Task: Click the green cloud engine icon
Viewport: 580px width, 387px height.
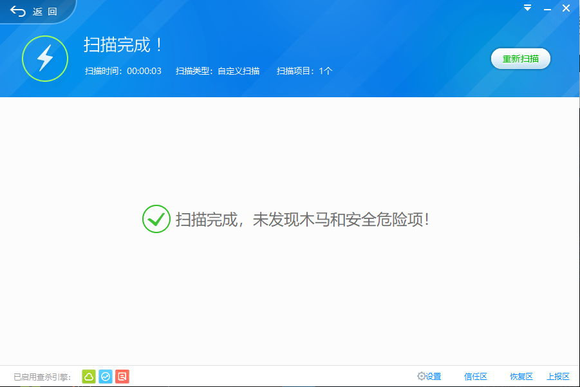Action: point(89,377)
